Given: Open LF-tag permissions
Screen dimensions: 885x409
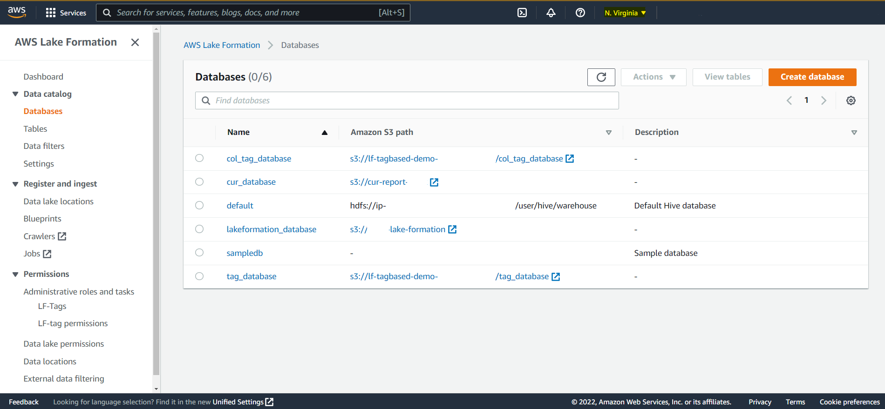Looking at the screenshot, I should [73, 323].
